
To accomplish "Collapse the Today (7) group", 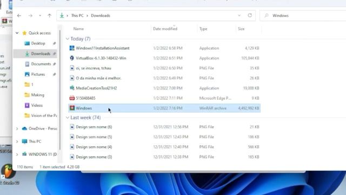I will coord(67,38).
